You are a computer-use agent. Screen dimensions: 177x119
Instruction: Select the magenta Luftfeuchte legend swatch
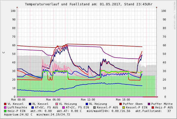5,107
